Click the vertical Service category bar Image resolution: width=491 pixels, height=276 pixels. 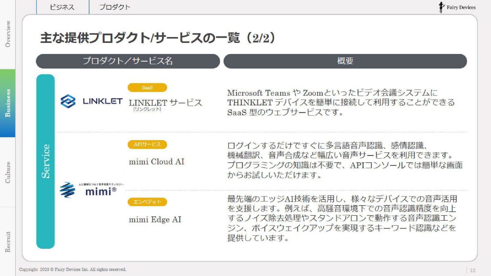pos(46,162)
